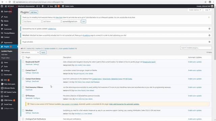Viewport: 216px width, 121px height.
Task: Click Delete Cache in admin bar
Action: (68, 6)
